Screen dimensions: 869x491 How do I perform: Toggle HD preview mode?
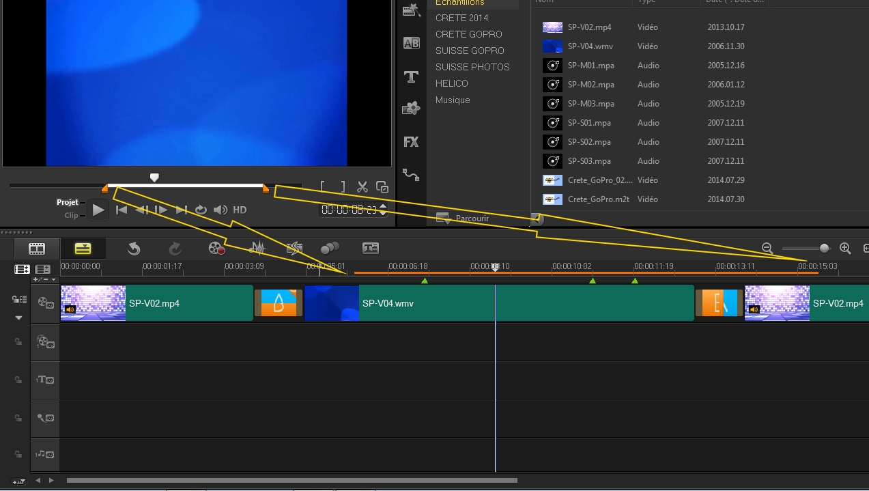click(x=240, y=210)
